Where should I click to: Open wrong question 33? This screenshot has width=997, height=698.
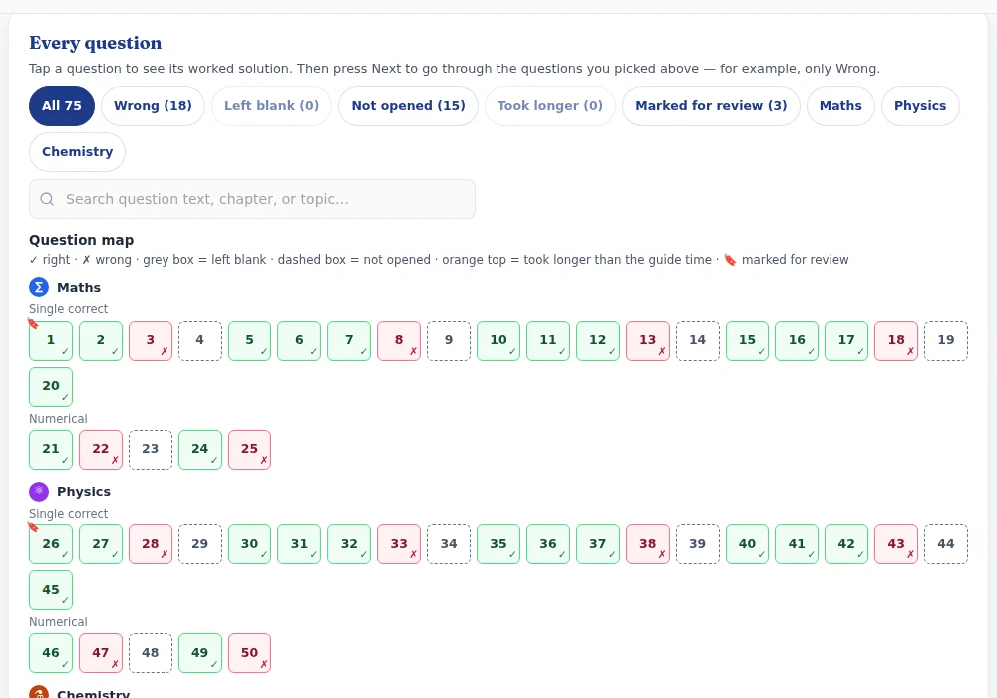point(399,544)
